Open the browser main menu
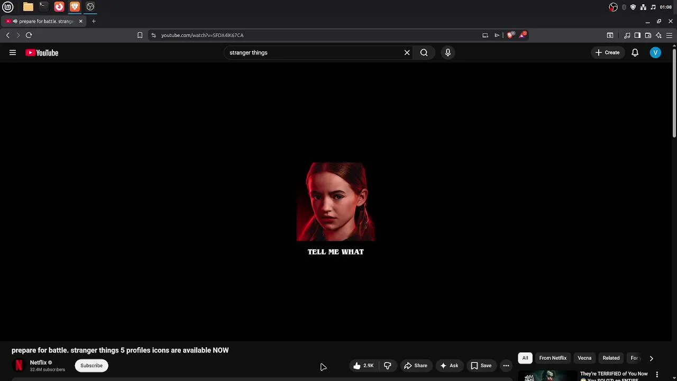Screen dimensions: 677x381 669,35
